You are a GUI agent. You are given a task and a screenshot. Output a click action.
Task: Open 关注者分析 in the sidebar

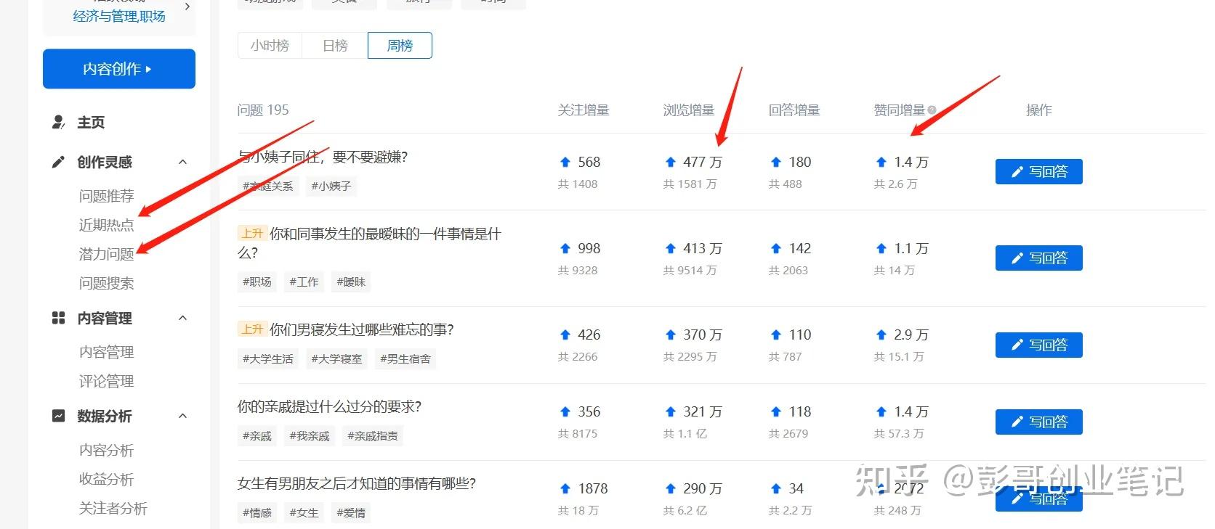(113, 508)
